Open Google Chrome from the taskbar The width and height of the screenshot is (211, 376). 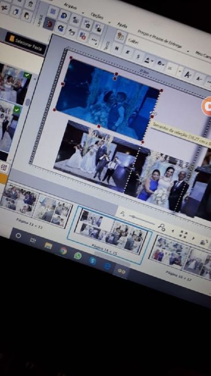pos(64,250)
